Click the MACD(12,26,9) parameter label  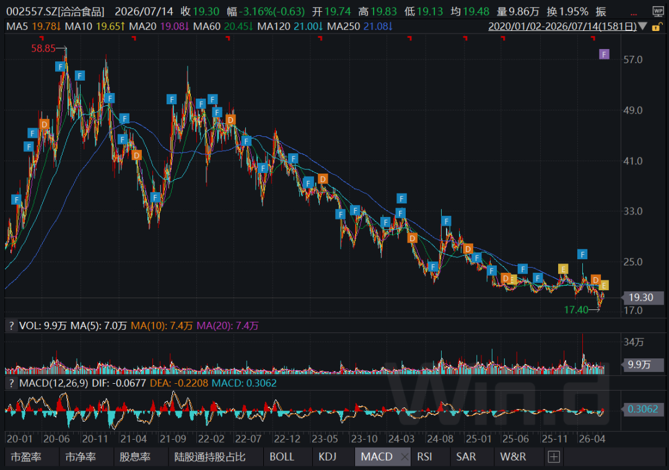(54, 383)
